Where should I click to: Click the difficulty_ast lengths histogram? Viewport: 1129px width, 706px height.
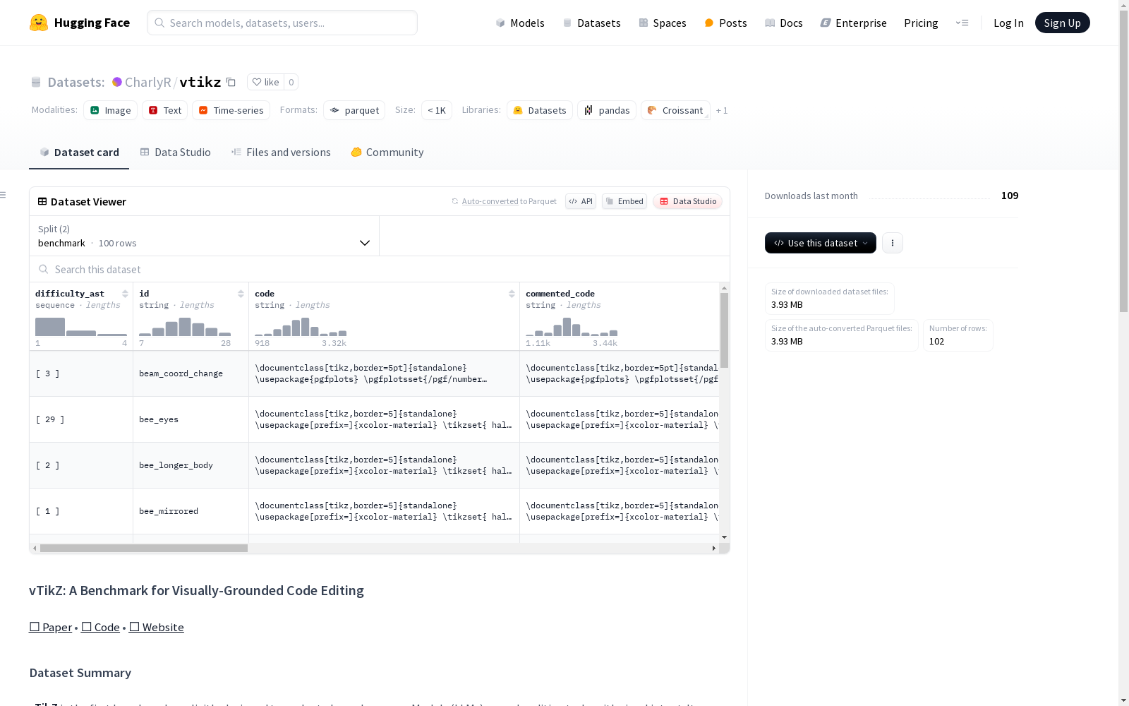click(x=81, y=327)
